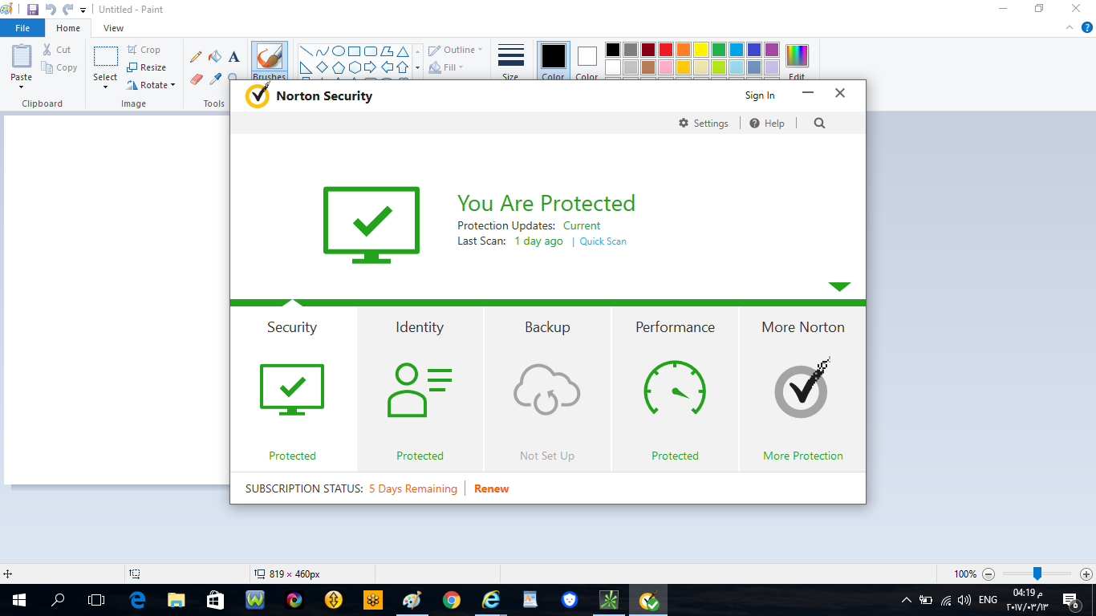Screen dimensions: 1096x616
Task: Pick the yellow palette color
Action: [701, 50]
